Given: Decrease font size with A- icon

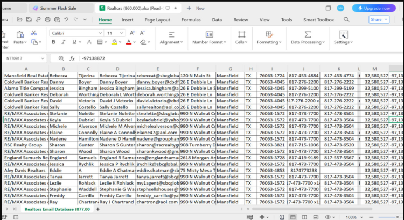Looking at the screenshot, I should [x=142, y=33].
